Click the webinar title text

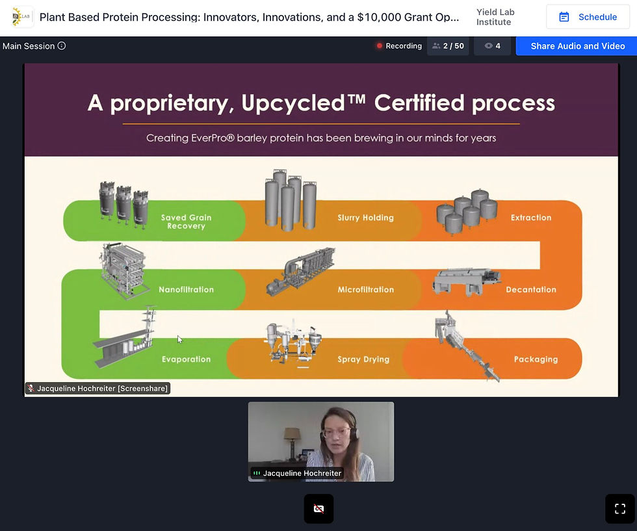(249, 17)
